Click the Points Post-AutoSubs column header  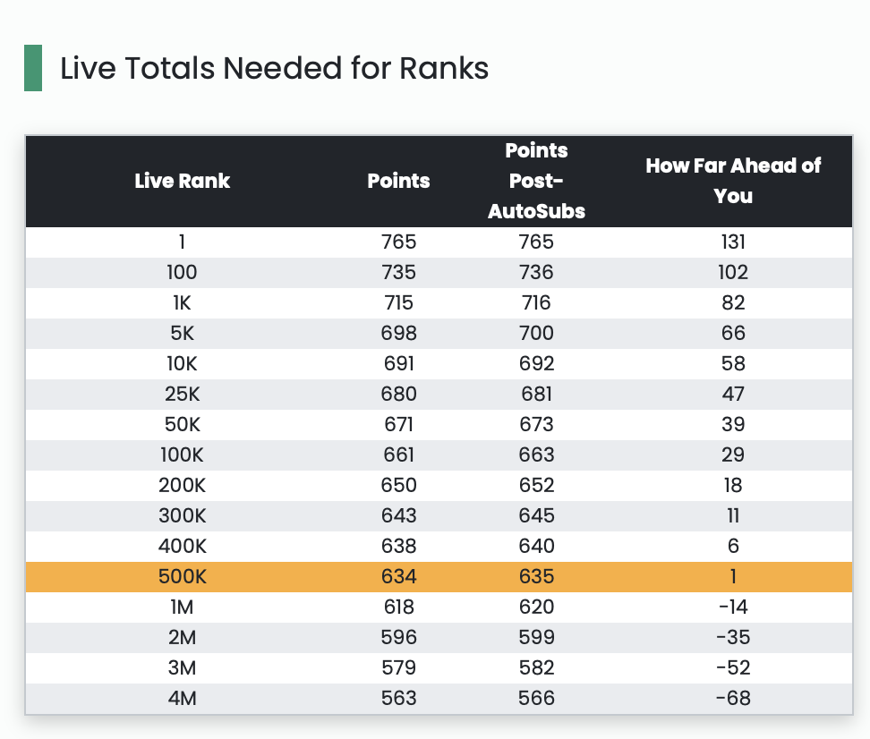(536, 181)
